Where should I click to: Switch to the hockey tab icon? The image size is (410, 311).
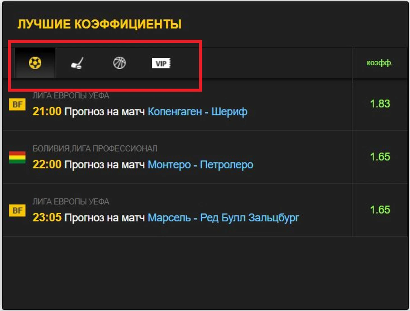tap(77, 63)
